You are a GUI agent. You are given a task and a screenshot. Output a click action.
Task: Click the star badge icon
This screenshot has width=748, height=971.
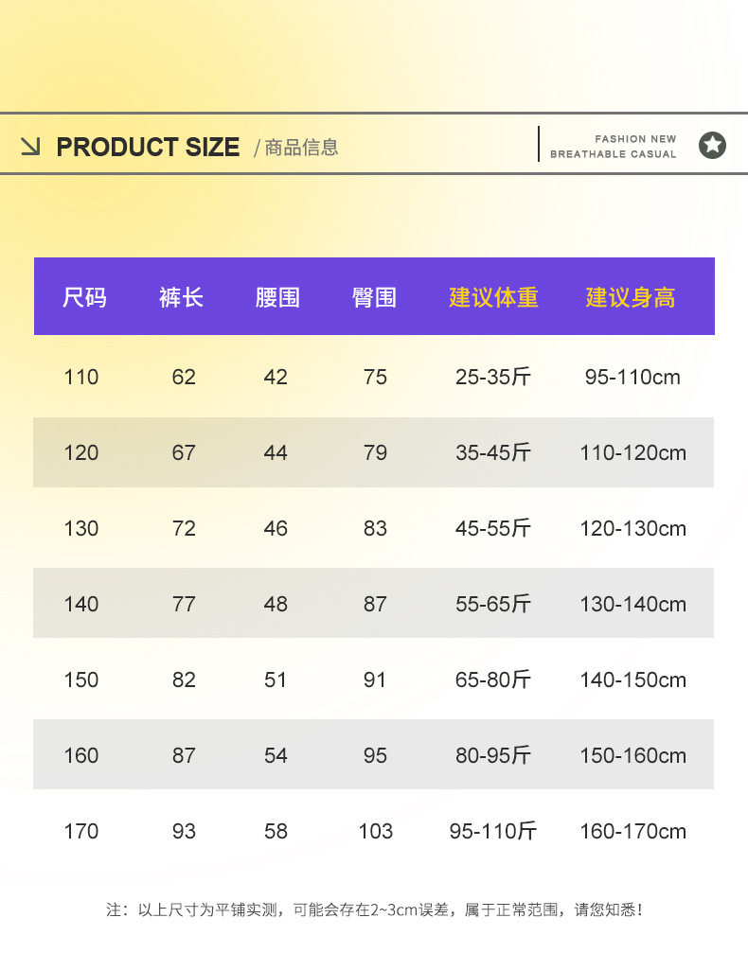712,145
